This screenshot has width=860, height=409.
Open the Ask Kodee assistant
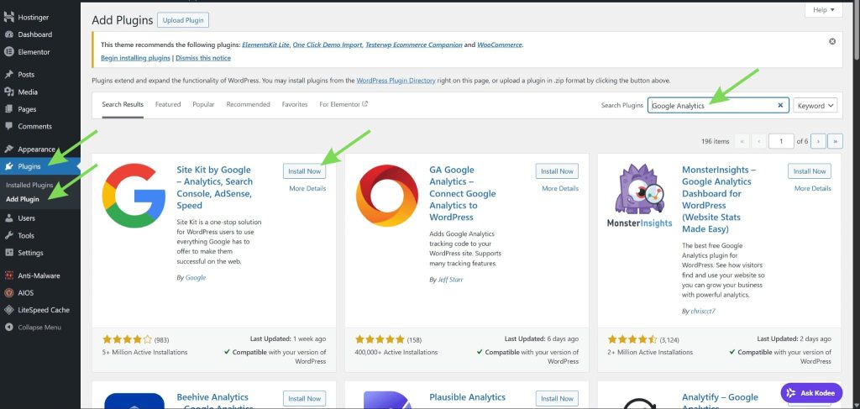811,392
